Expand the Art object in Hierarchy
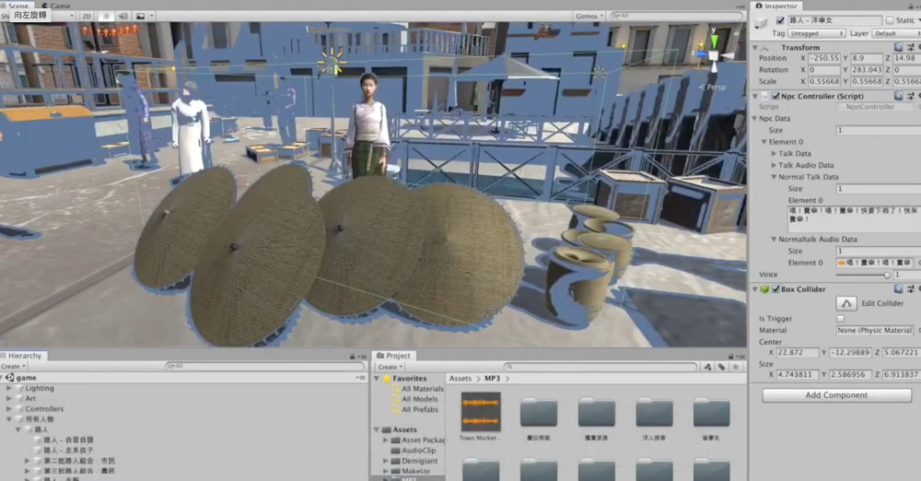The image size is (921, 481). (x=9, y=398)
